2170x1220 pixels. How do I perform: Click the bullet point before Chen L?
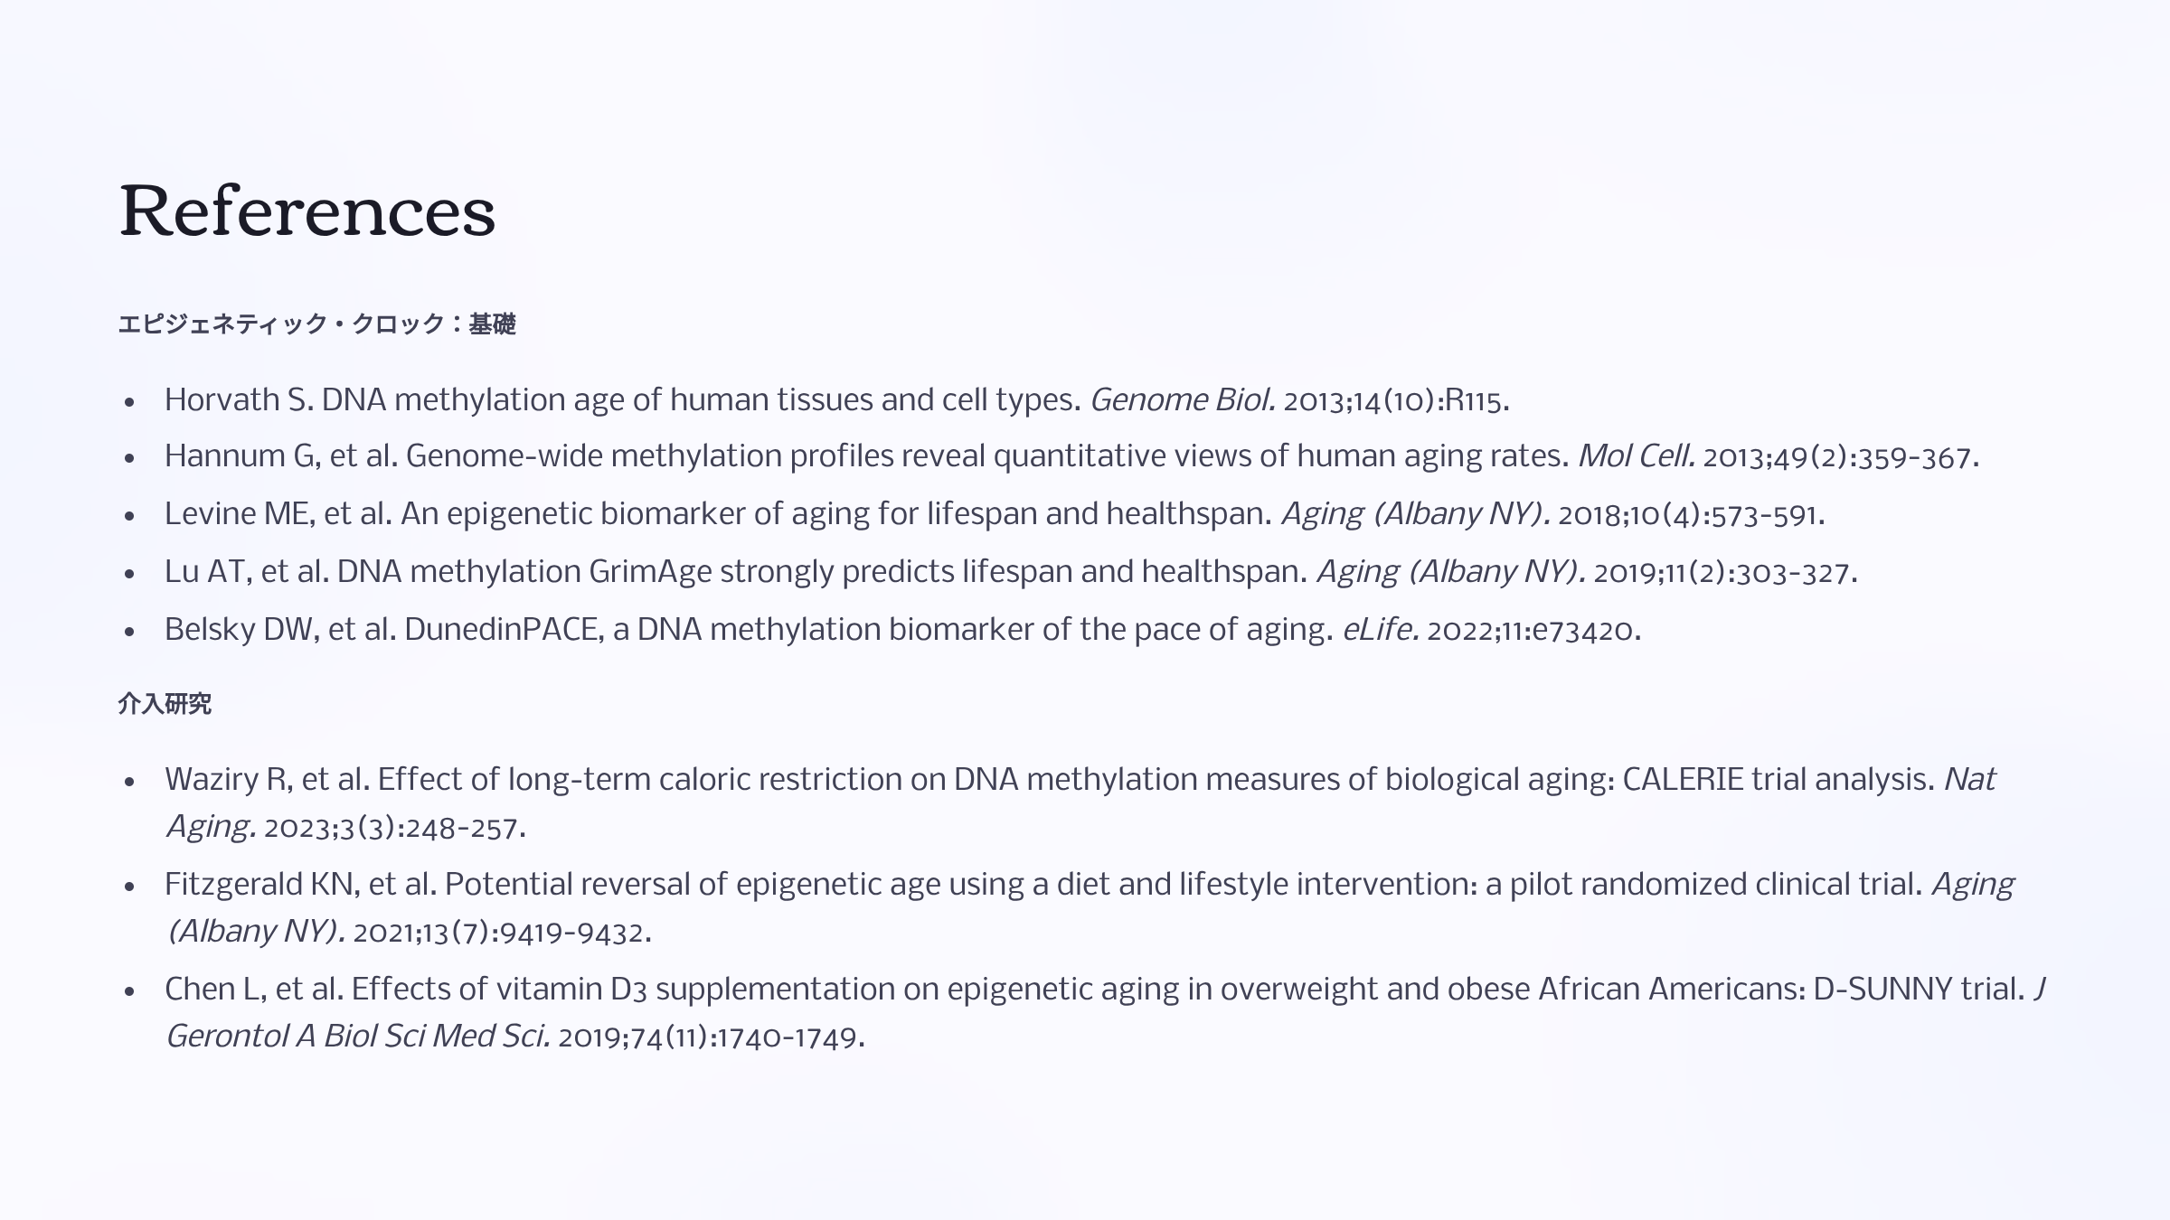coord(129,990)
